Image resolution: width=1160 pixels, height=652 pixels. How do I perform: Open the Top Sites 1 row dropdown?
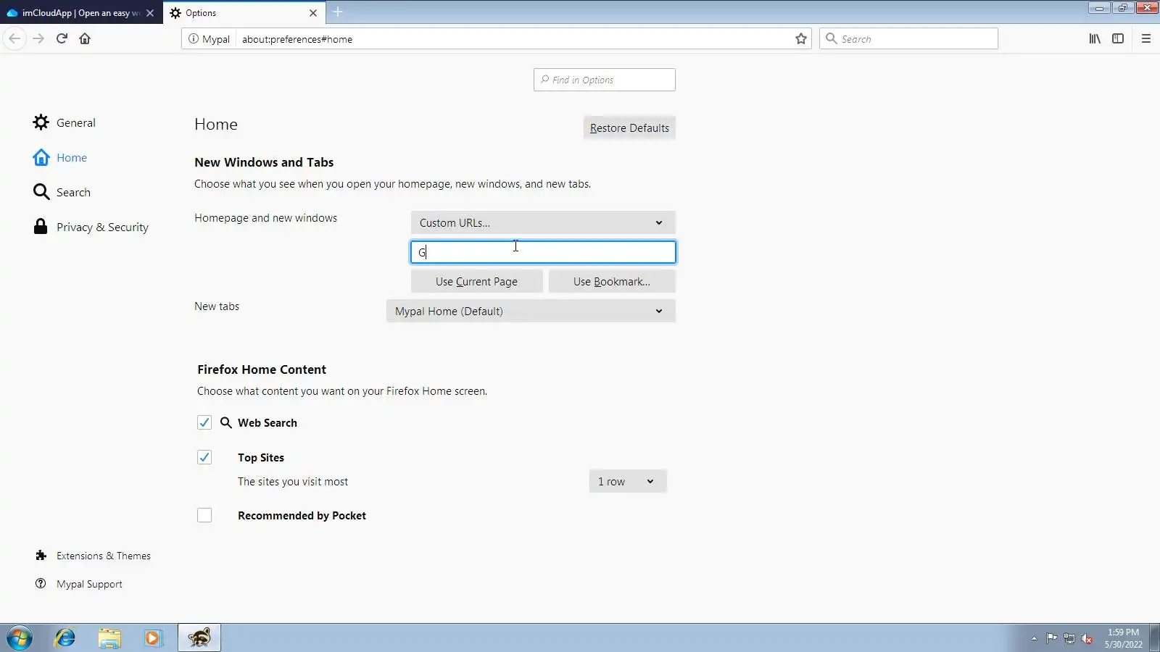click(x=628, y=481)
